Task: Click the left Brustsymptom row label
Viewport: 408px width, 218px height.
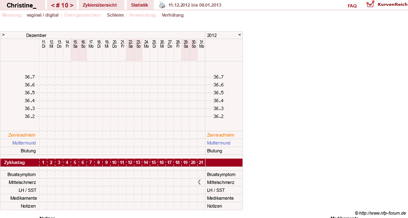Action: [x=22, y=175]
